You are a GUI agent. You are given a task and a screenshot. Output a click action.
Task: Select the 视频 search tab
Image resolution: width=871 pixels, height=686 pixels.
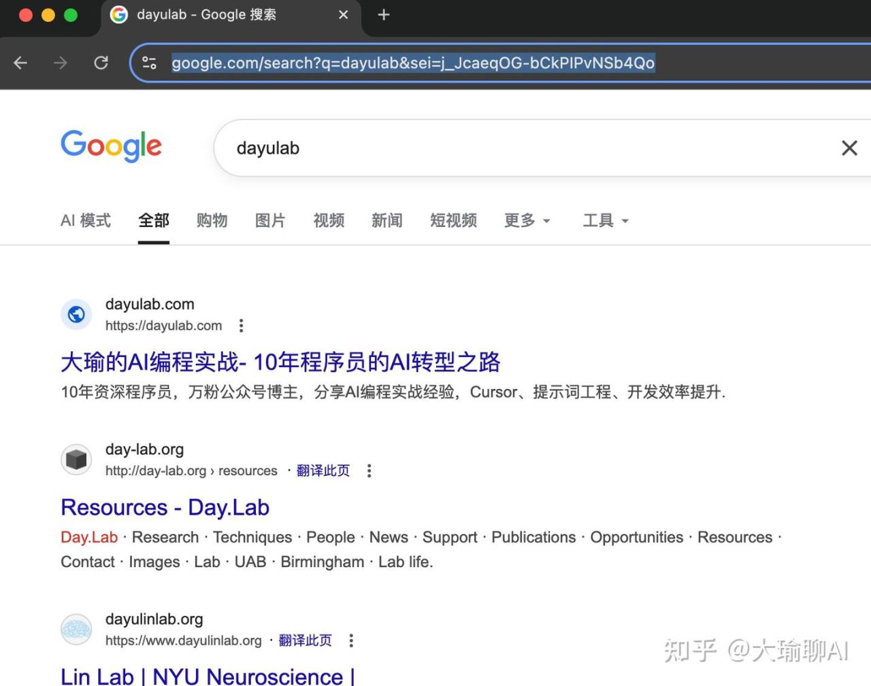coord(329,221)
